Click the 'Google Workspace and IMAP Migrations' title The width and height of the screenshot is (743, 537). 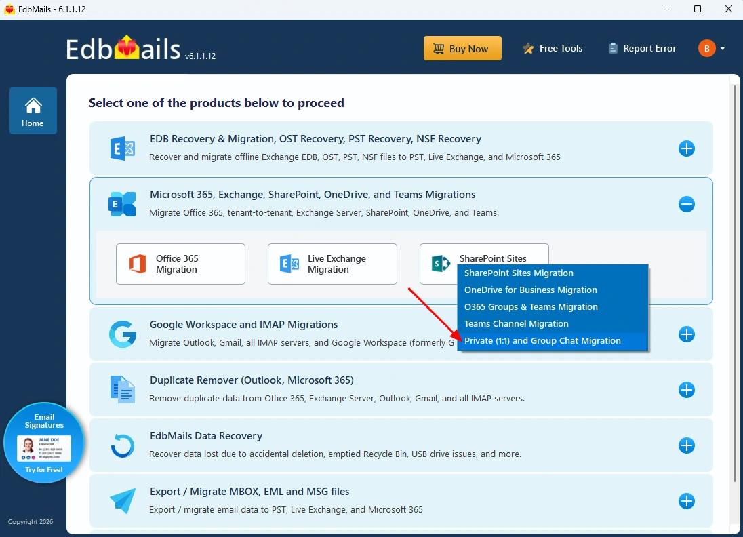pos(243,325)
